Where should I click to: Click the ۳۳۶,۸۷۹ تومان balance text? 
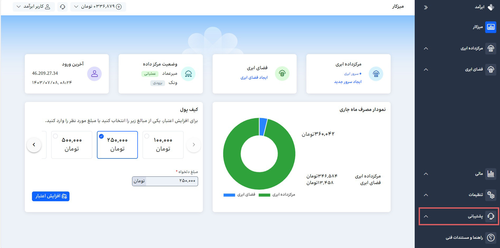coord(98,7)
